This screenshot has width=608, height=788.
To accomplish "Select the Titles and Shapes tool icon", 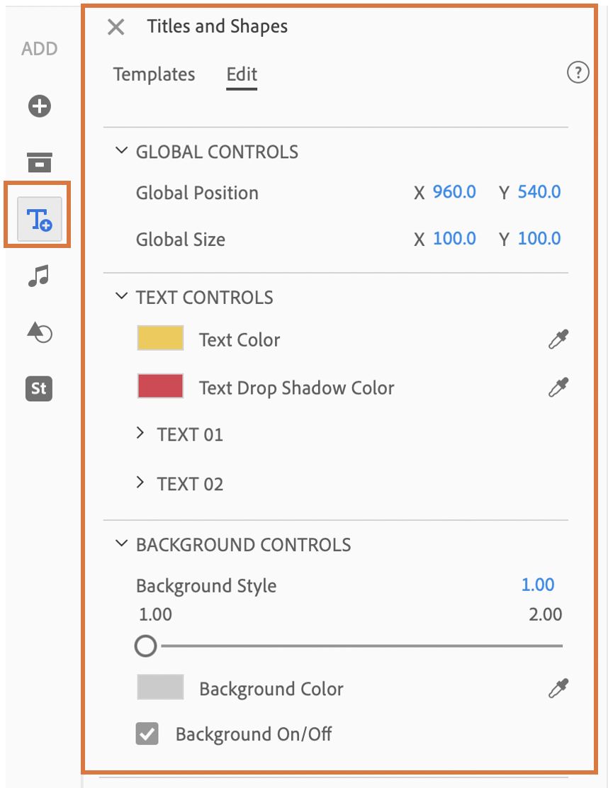I will tap(40, 218).
